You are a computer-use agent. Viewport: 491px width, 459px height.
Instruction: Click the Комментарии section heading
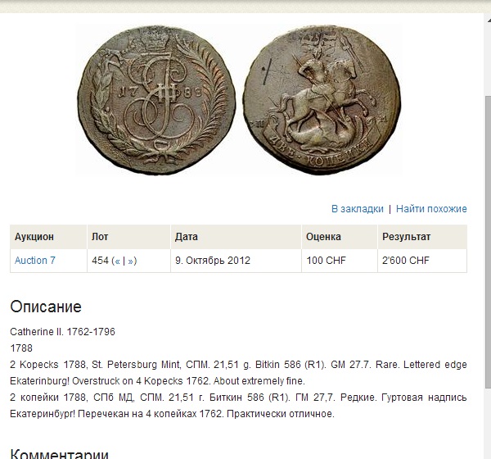[x=59, y=454]
